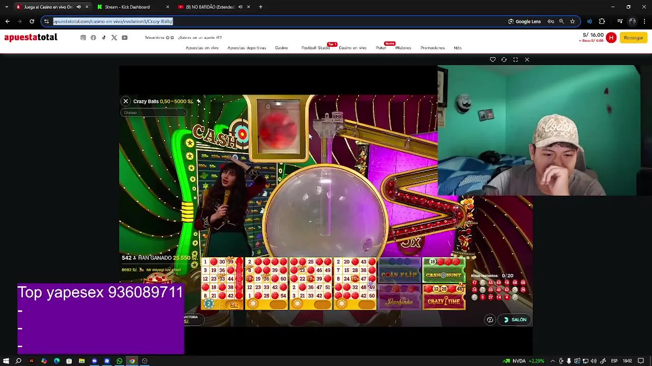Click the browser address bar URL
This screenshot has width=652, height=366.
(113, 21)
